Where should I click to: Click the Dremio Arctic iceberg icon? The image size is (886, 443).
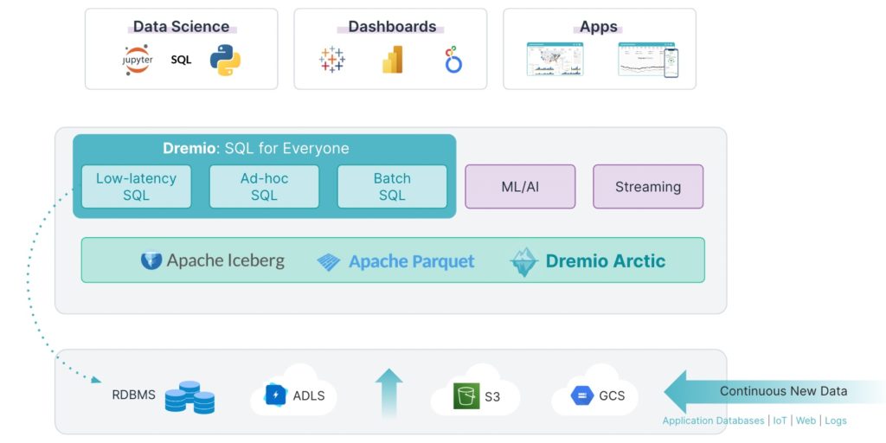pyautogui.click(x=523, y=261)
